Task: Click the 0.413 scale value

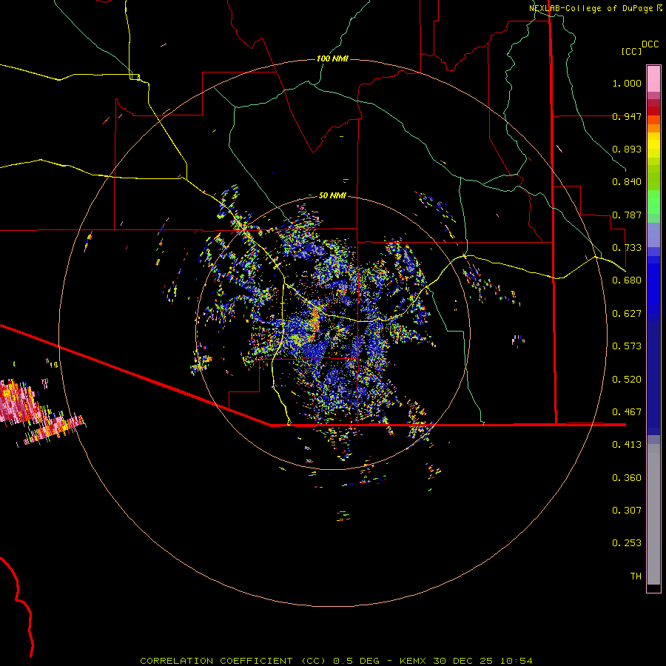Action: [627, 445]
